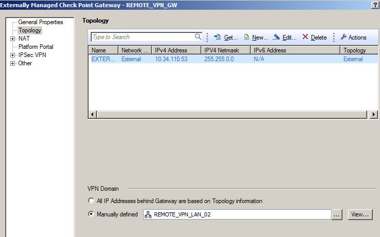Click the View... button

coord(360,214)
